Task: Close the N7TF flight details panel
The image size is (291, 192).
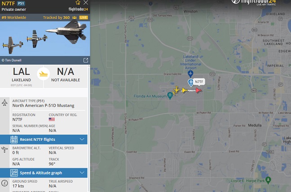Action: coord(86,2)
